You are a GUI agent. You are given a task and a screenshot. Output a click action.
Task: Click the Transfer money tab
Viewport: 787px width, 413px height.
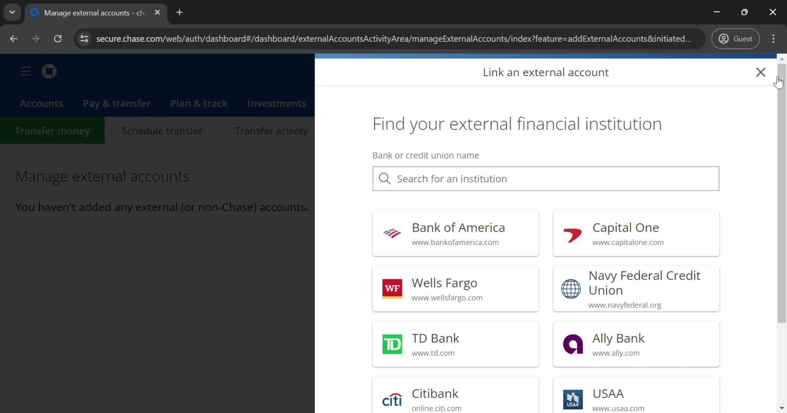52,131
